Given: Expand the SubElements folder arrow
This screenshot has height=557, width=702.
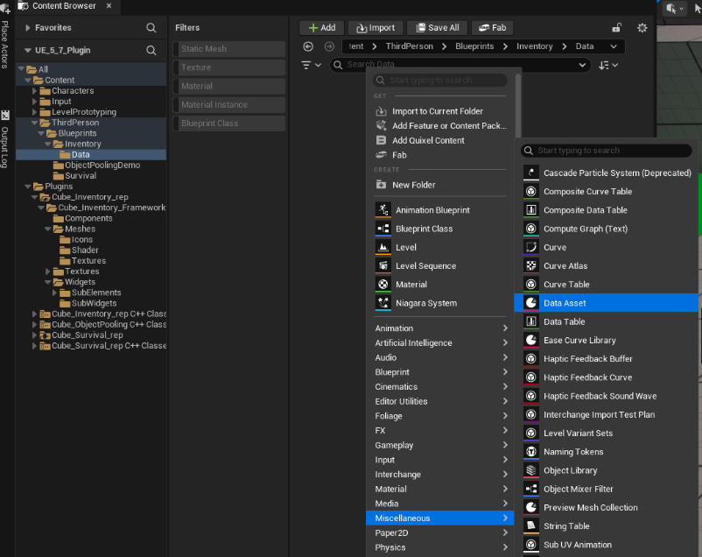Looking at the screenshot, I should click(54, 293).
